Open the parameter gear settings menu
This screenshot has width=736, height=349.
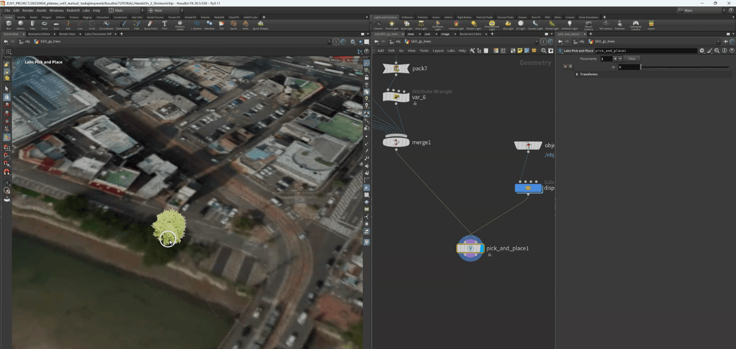click(702, 50)
